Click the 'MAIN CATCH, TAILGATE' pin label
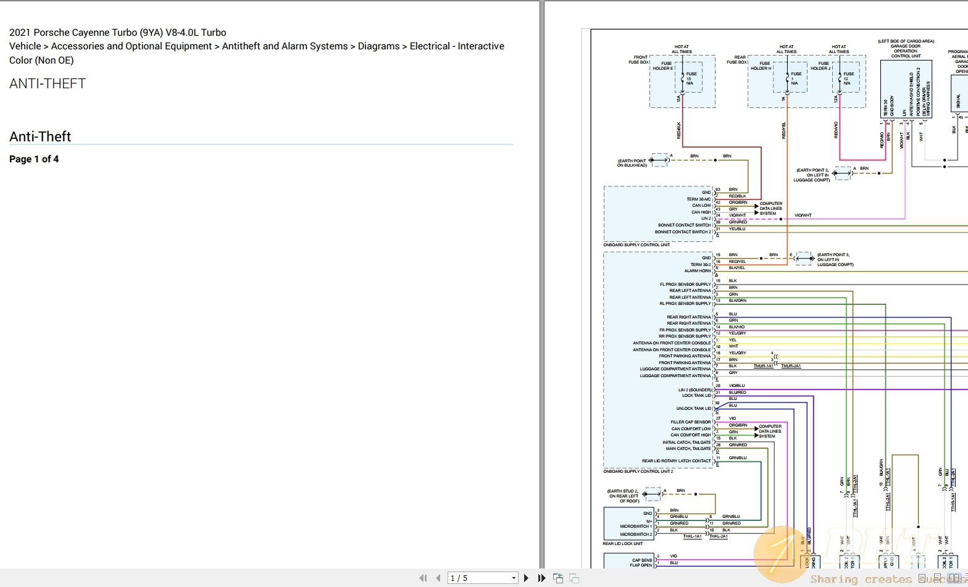This screenshot has height=587, width=968. tap(688, 449)
